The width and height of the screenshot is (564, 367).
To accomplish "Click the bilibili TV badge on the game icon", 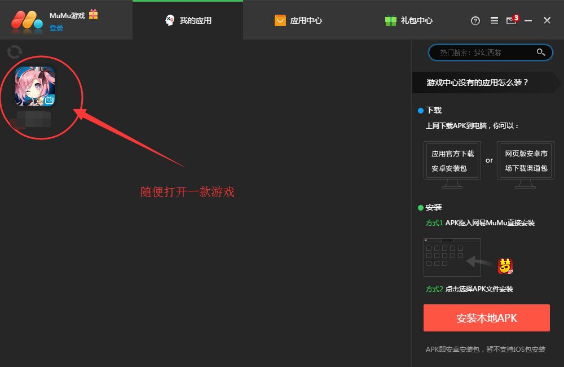I will [50, 101].
